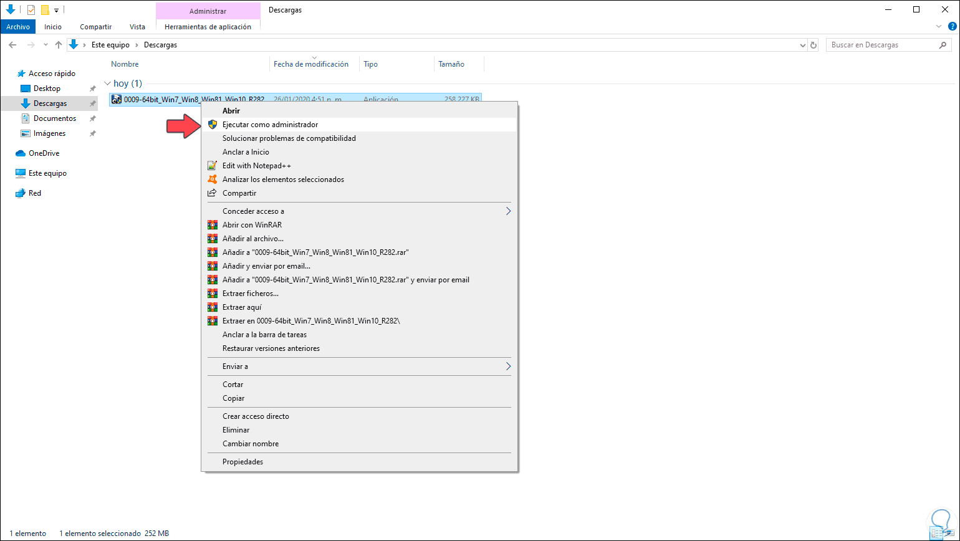This screenshot has height=541, width=960.
Task: Click the new folder icon in title bar
Action: (x=45, y=10)
